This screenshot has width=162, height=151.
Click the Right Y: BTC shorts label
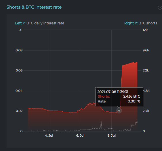[x=141, y=23]
